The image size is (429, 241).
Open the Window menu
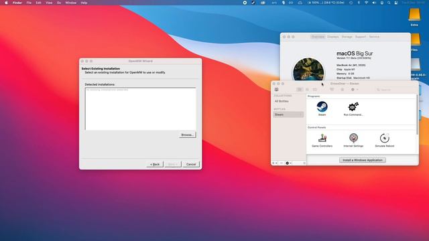click(71, 3)
